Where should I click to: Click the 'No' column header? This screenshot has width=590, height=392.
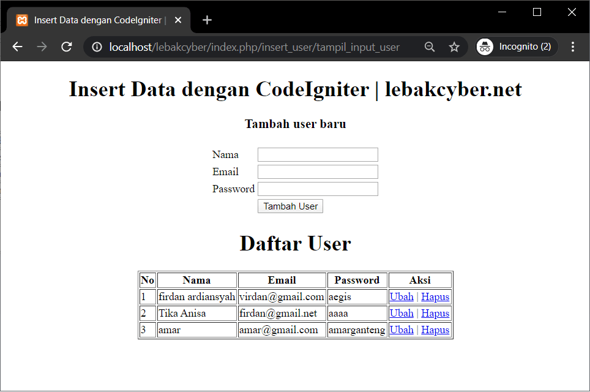pyautogui.click(x=147, y=280)
